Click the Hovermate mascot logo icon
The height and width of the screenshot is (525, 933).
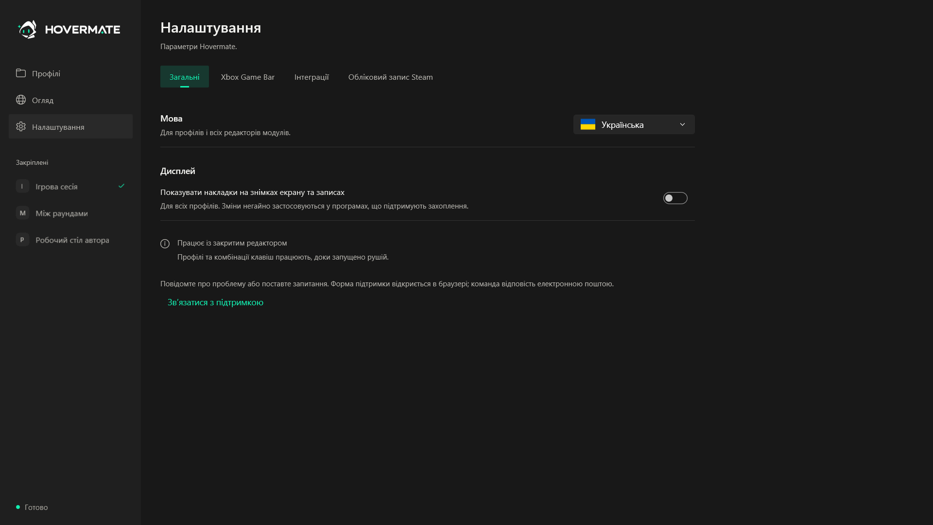pyautogui.click(x=27, y=29)
